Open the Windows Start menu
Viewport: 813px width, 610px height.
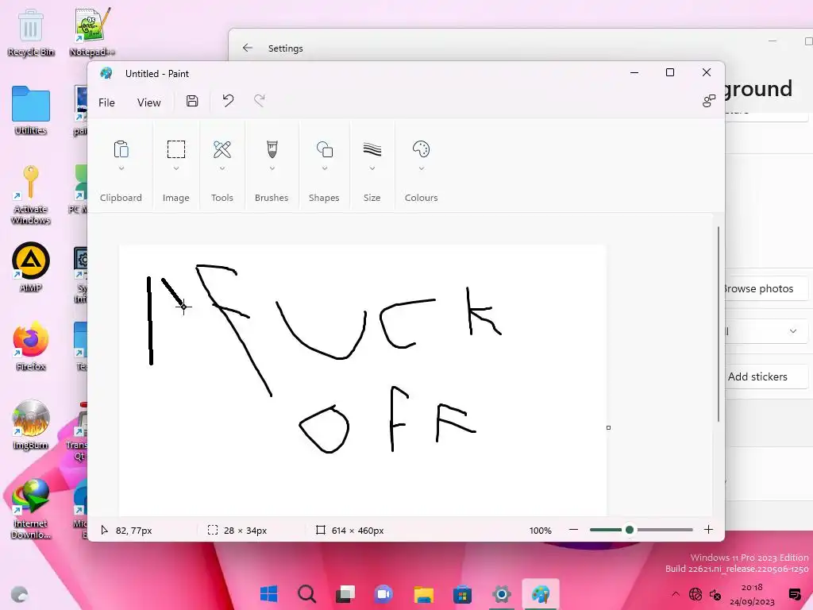pyautogui.click(x=268, y=594)
